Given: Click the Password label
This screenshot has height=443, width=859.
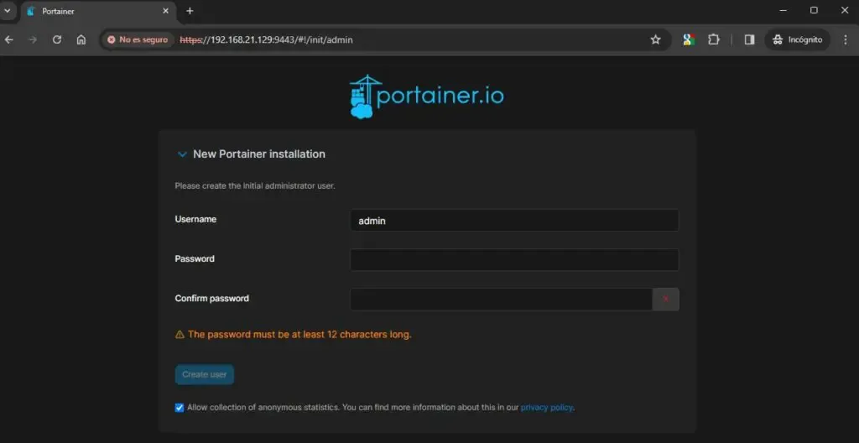Looking at the screenshot, I should tap(195, 258).
